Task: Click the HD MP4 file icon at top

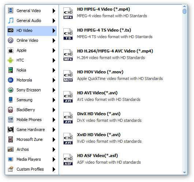Action: [68, 13]
